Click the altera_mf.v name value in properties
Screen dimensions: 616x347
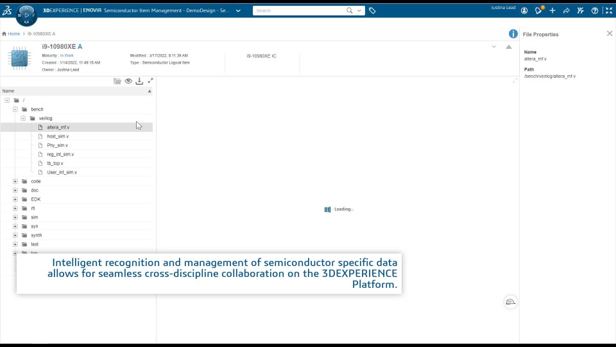535,59
